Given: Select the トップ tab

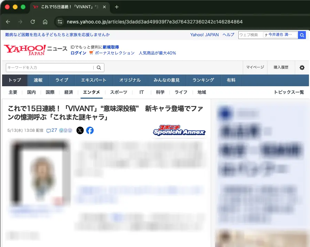Looking at the screenshot, I should click(x=14, y=80).
